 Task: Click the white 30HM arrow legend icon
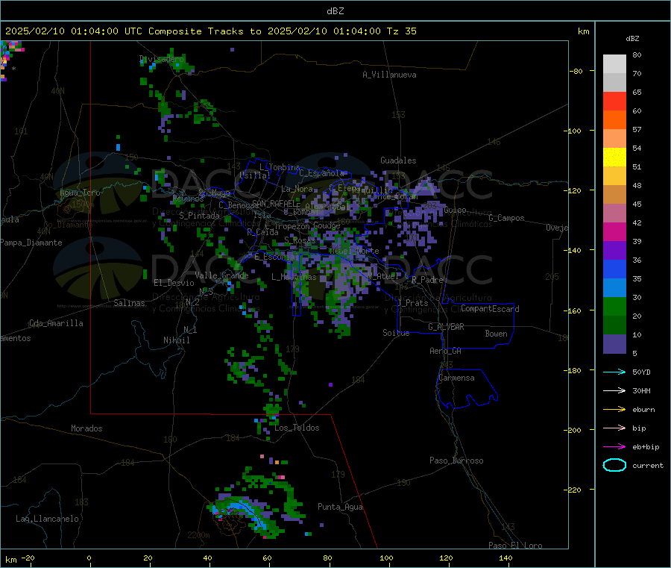(614, 390)
